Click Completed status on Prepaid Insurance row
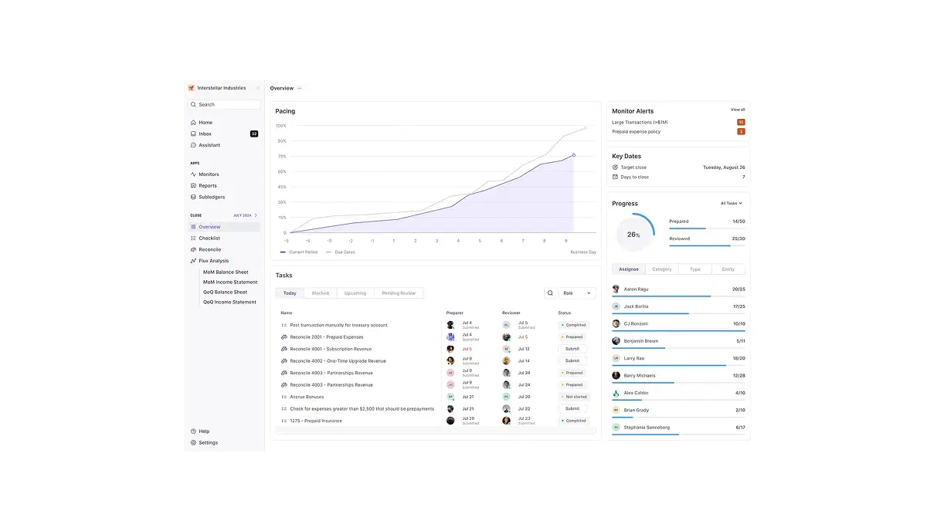This screenshot has width=927, height=521. coord(573,421)
